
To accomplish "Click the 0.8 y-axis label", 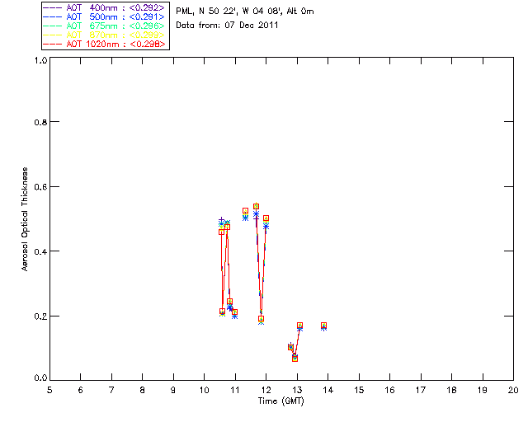I will tap(40, 122).
